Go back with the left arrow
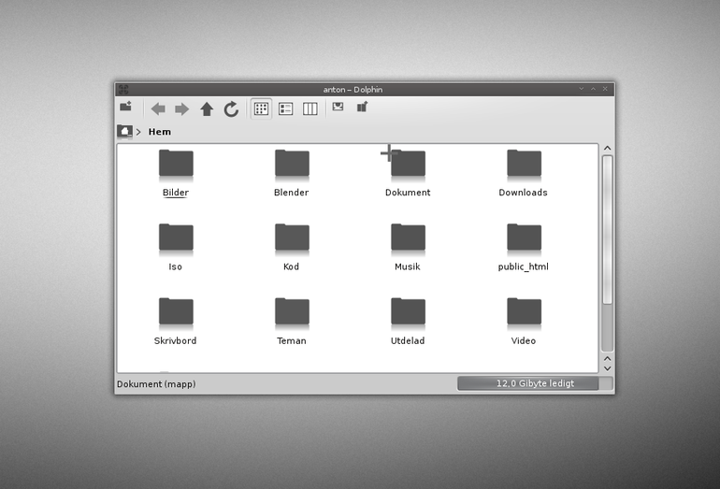Image resolution: width=720 pixels, height=489 pixels. (x=158, y=108)
